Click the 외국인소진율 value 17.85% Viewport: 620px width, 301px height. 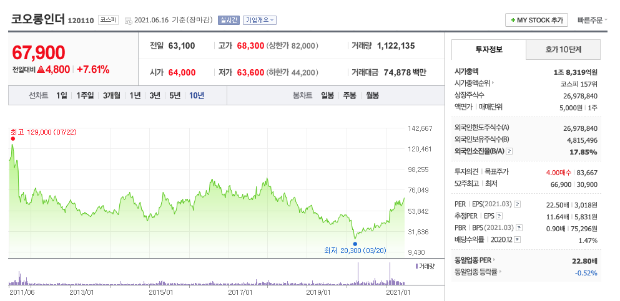tap(583, 152)
